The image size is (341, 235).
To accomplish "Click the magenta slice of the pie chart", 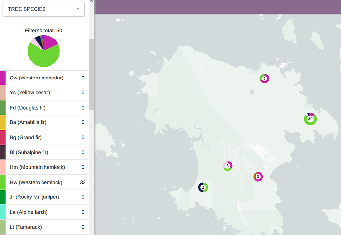I will point(51,42).
